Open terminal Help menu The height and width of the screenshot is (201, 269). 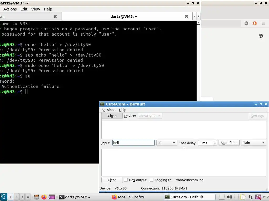coord(48,9)
